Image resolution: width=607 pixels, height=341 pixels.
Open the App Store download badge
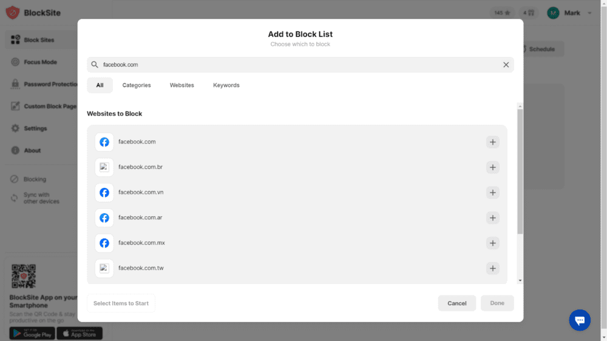tap(80, 333)
